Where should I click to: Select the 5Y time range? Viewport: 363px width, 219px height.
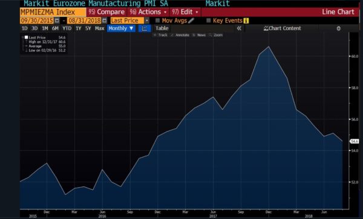(88, 28)
